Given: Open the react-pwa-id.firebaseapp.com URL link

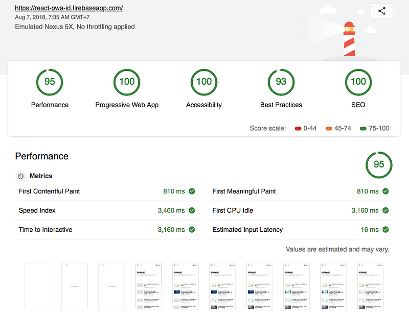Looking at the screenshot, I should (x=69, y=8).
